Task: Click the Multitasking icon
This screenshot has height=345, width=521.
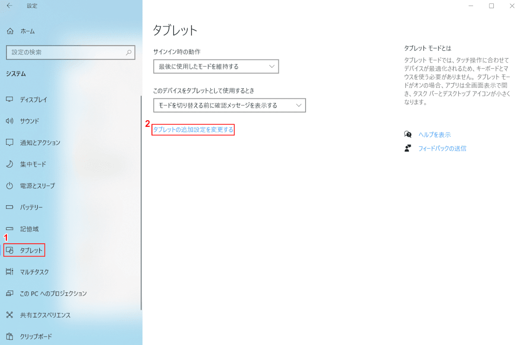Action: (x=9, y=272)
